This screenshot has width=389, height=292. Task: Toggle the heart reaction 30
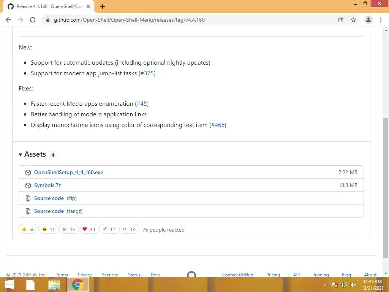89,229
